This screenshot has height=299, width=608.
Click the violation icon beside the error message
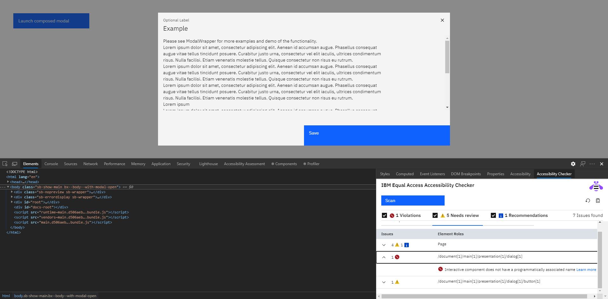click(x=440, y=269)
